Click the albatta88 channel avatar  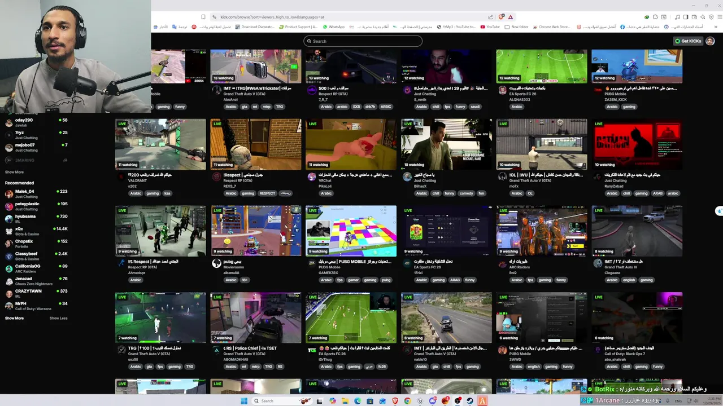[x=216, y=263]
